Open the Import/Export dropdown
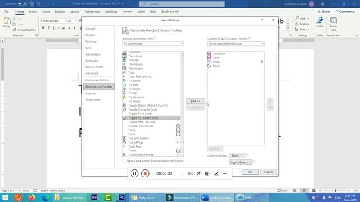This screenshot has height=202, width=360. (x=240, y=162)
